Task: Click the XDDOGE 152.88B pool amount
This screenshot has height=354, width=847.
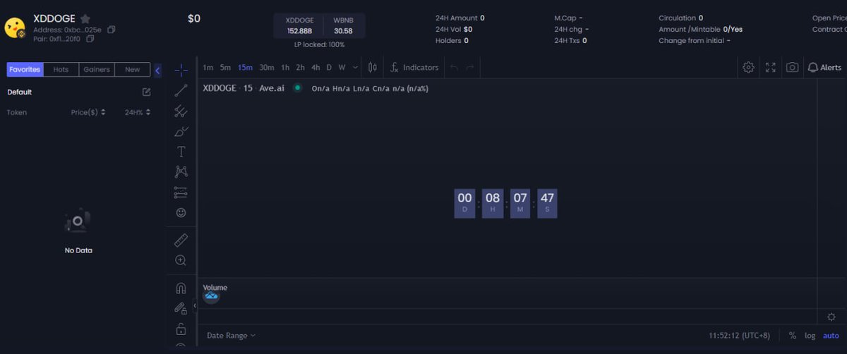Action: pyautogui.click(x=299, y=25)
